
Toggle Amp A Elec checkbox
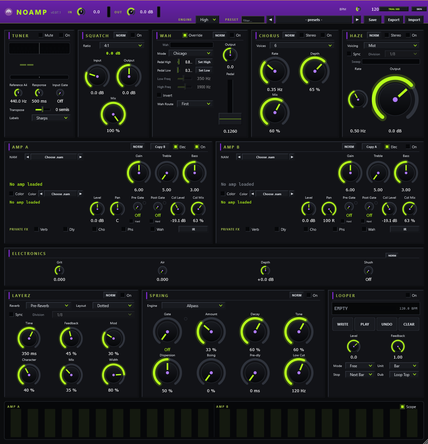tap(175, 147)
